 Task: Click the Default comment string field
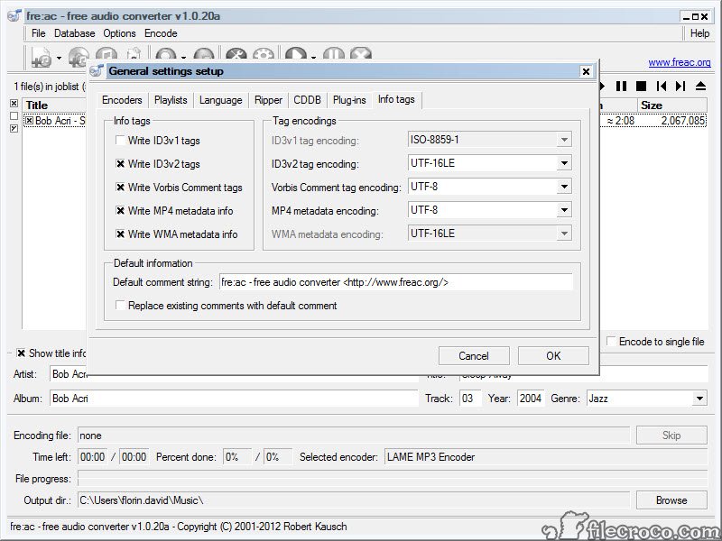(x=396, y=282)
